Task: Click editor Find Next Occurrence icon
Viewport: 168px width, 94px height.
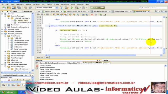Action: click(62, 15)
